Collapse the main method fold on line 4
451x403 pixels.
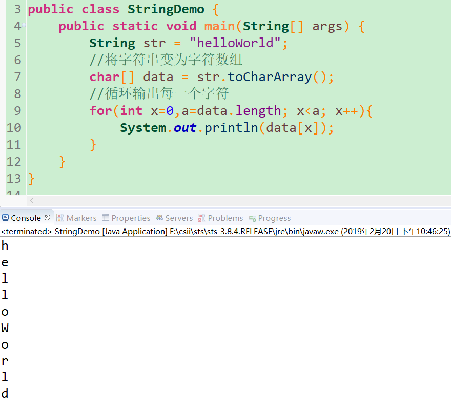[x=24, y=25]
